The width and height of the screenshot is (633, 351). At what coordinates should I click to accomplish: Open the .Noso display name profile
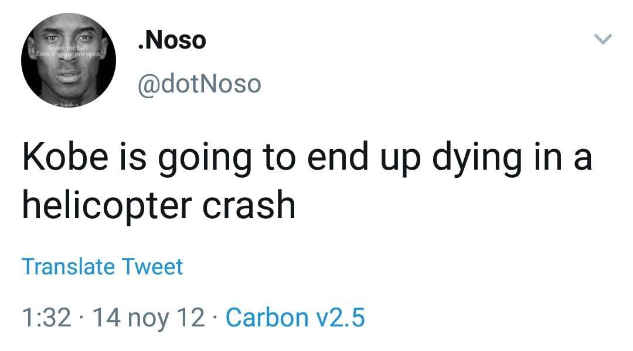point(171,40)
